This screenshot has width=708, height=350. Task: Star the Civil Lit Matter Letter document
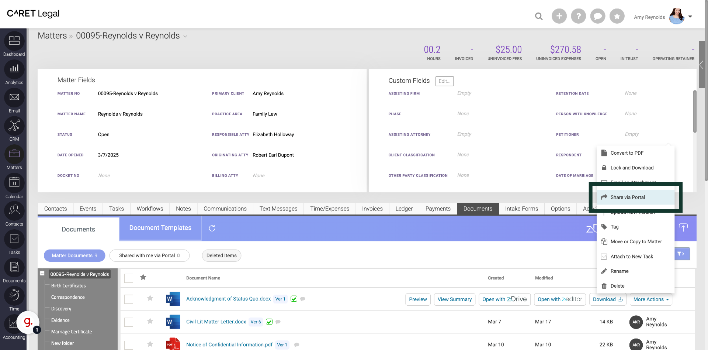tap(150, 321)
